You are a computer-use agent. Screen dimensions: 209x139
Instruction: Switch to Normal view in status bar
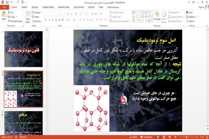(x=158, y=137)
